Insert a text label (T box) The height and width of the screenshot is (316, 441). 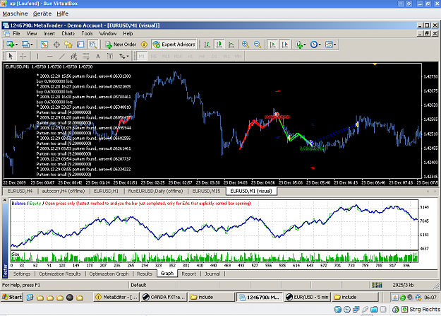point(110,57)
